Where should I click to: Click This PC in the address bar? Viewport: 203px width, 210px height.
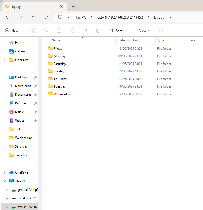80,17
